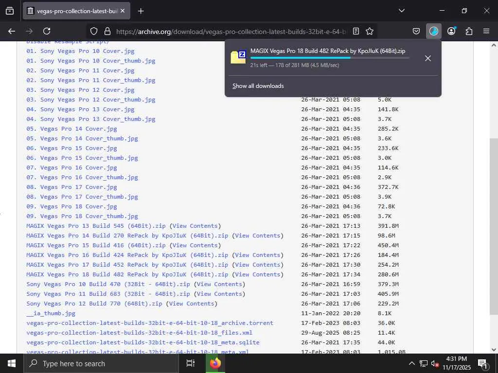
Task: View Contents of Vegas Pro 13 Build 545
Action: click(196, 226)
